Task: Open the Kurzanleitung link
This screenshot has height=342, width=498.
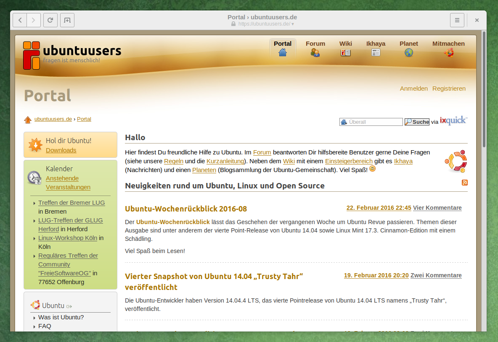Action: tap(225, 161)
